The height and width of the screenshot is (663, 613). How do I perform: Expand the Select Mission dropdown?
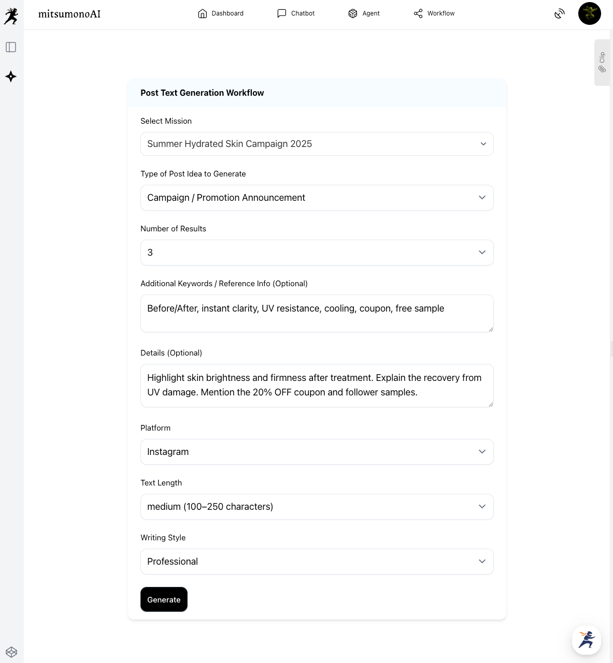(317, 144)
